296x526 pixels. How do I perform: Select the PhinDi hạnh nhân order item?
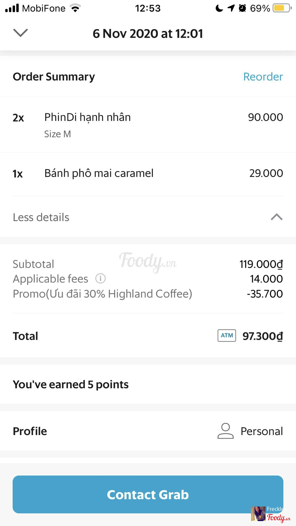(x=88, y=117)
